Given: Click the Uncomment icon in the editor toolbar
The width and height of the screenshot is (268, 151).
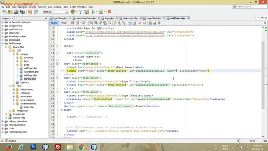Looking at the screenshot, I should pos(155,23).
